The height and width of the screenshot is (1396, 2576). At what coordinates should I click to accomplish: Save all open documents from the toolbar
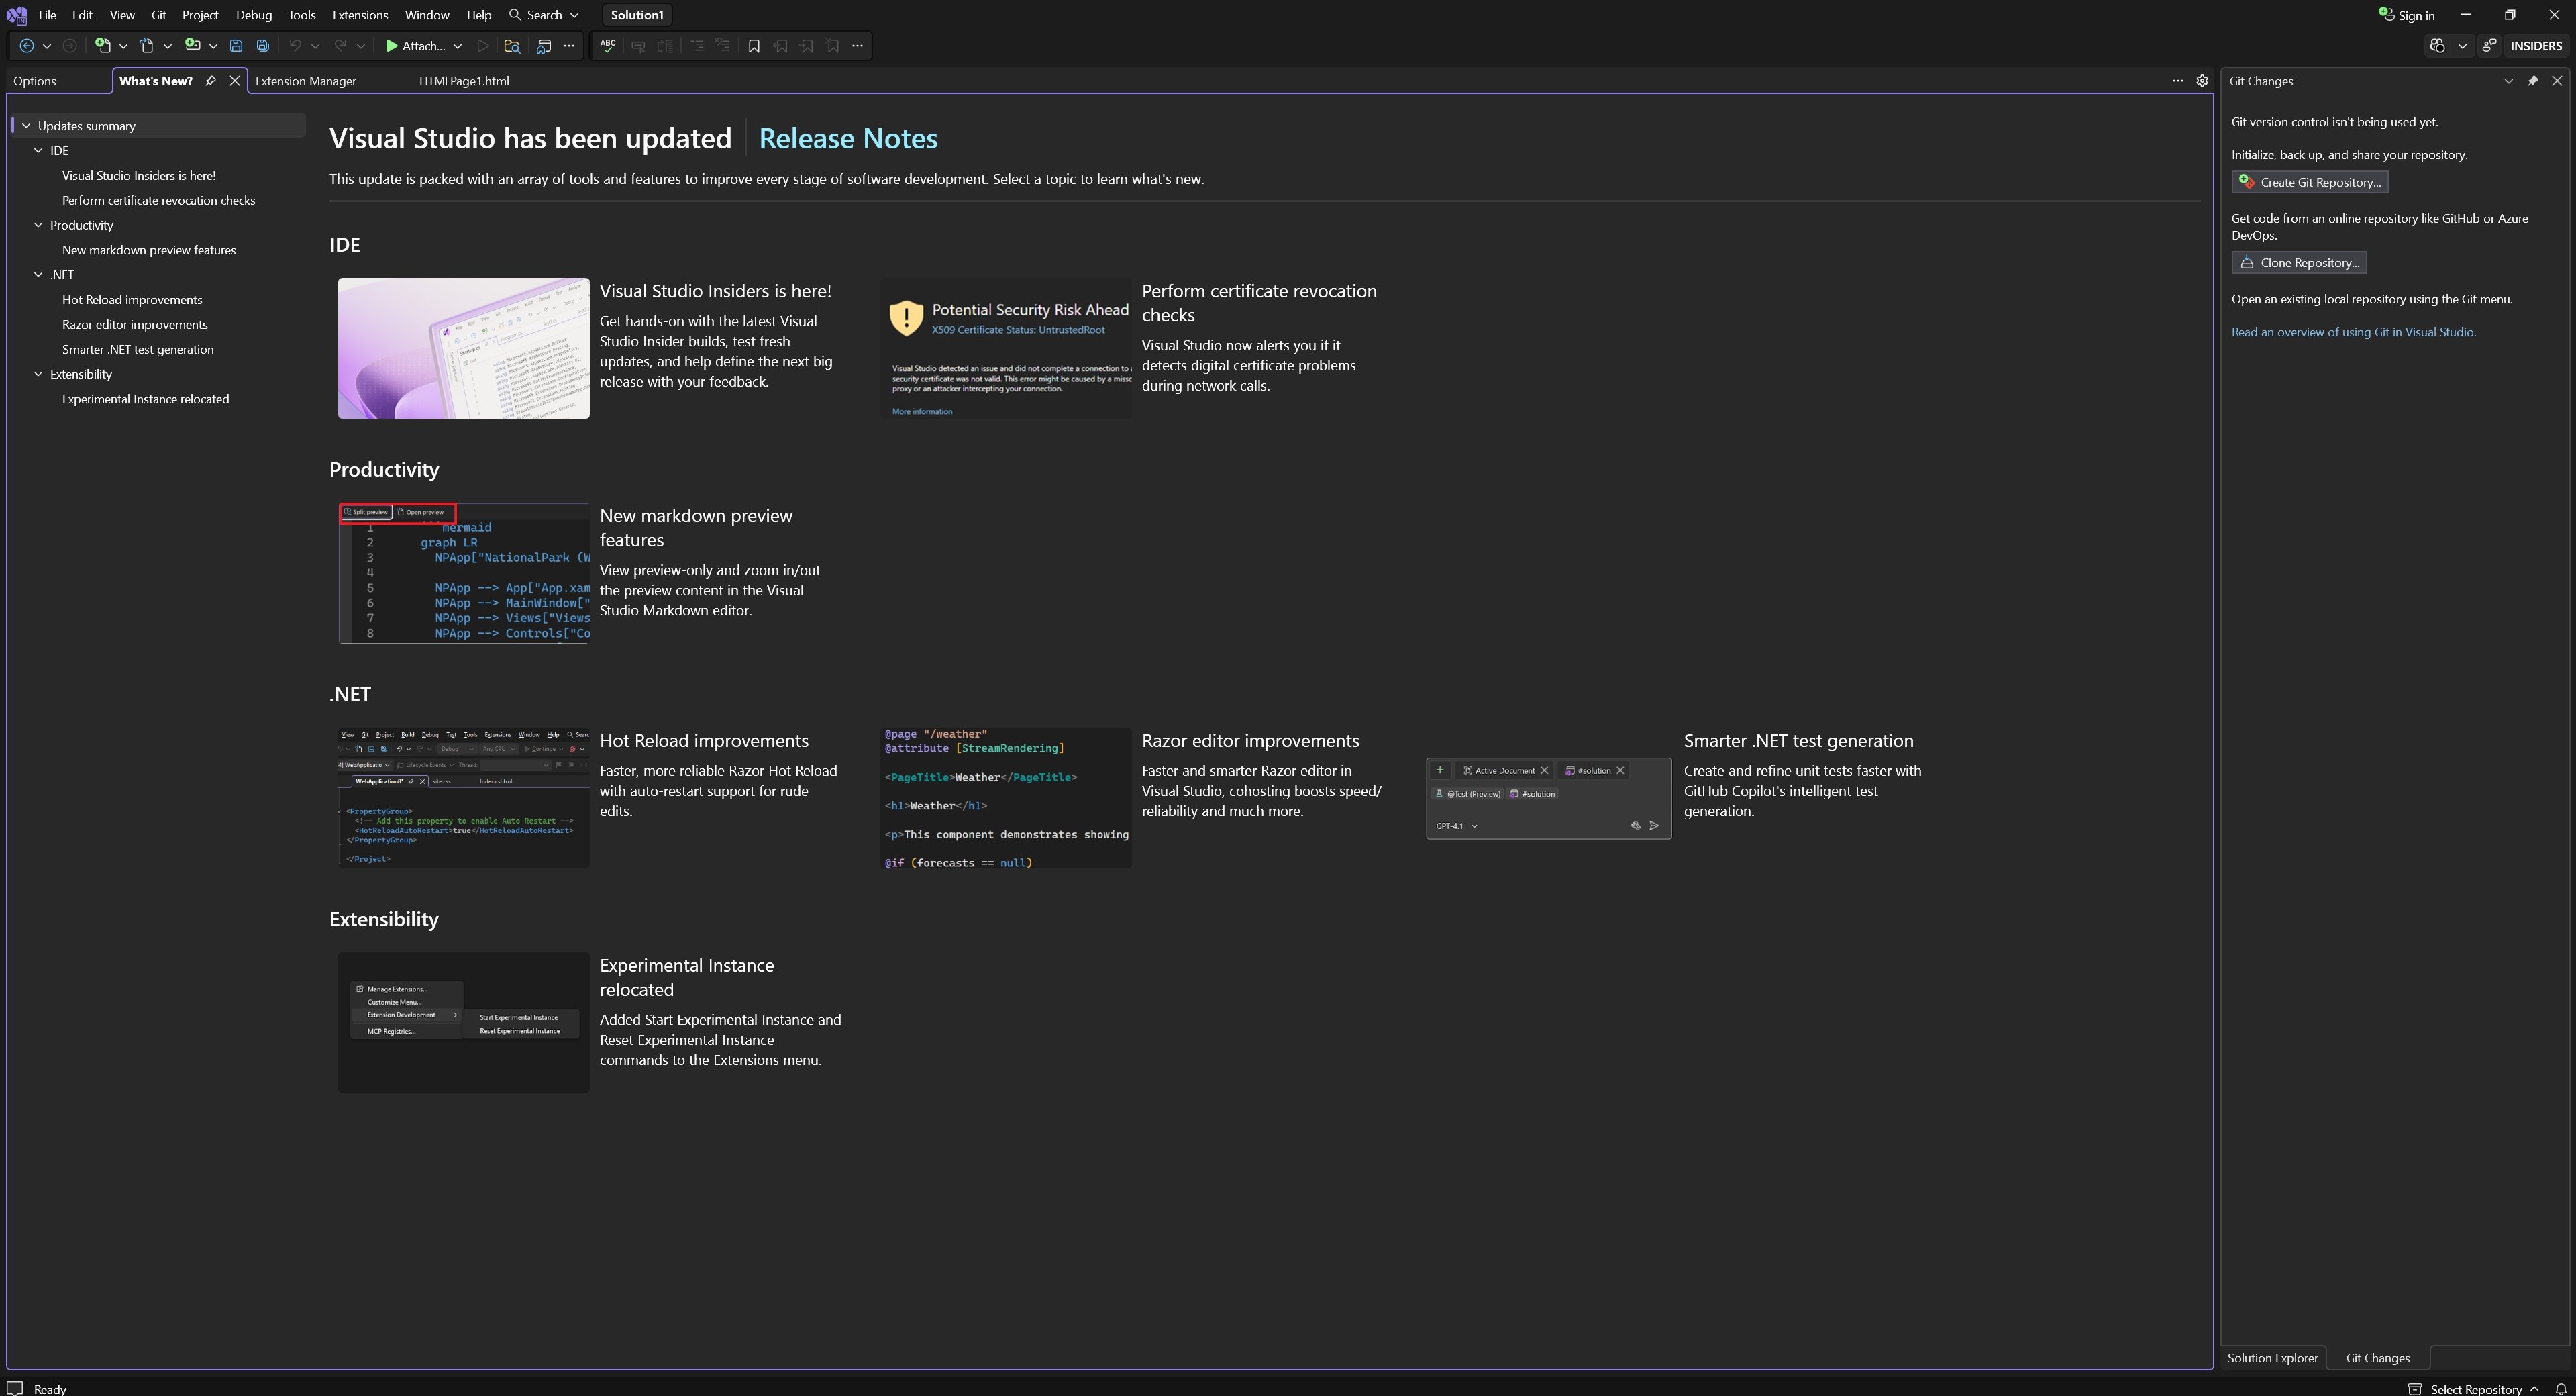point(263,45)
